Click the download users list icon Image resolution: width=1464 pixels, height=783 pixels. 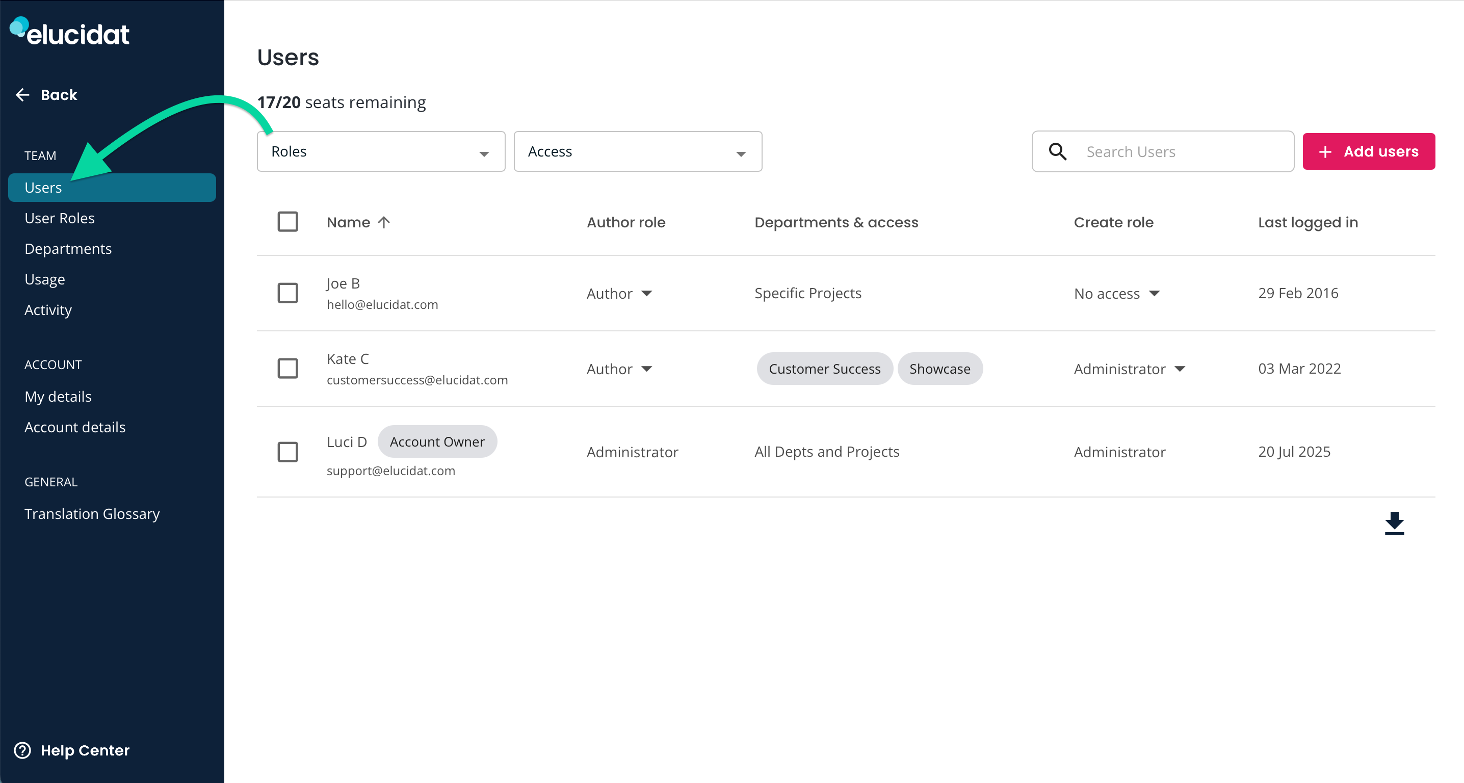[x=1394, y=523]
